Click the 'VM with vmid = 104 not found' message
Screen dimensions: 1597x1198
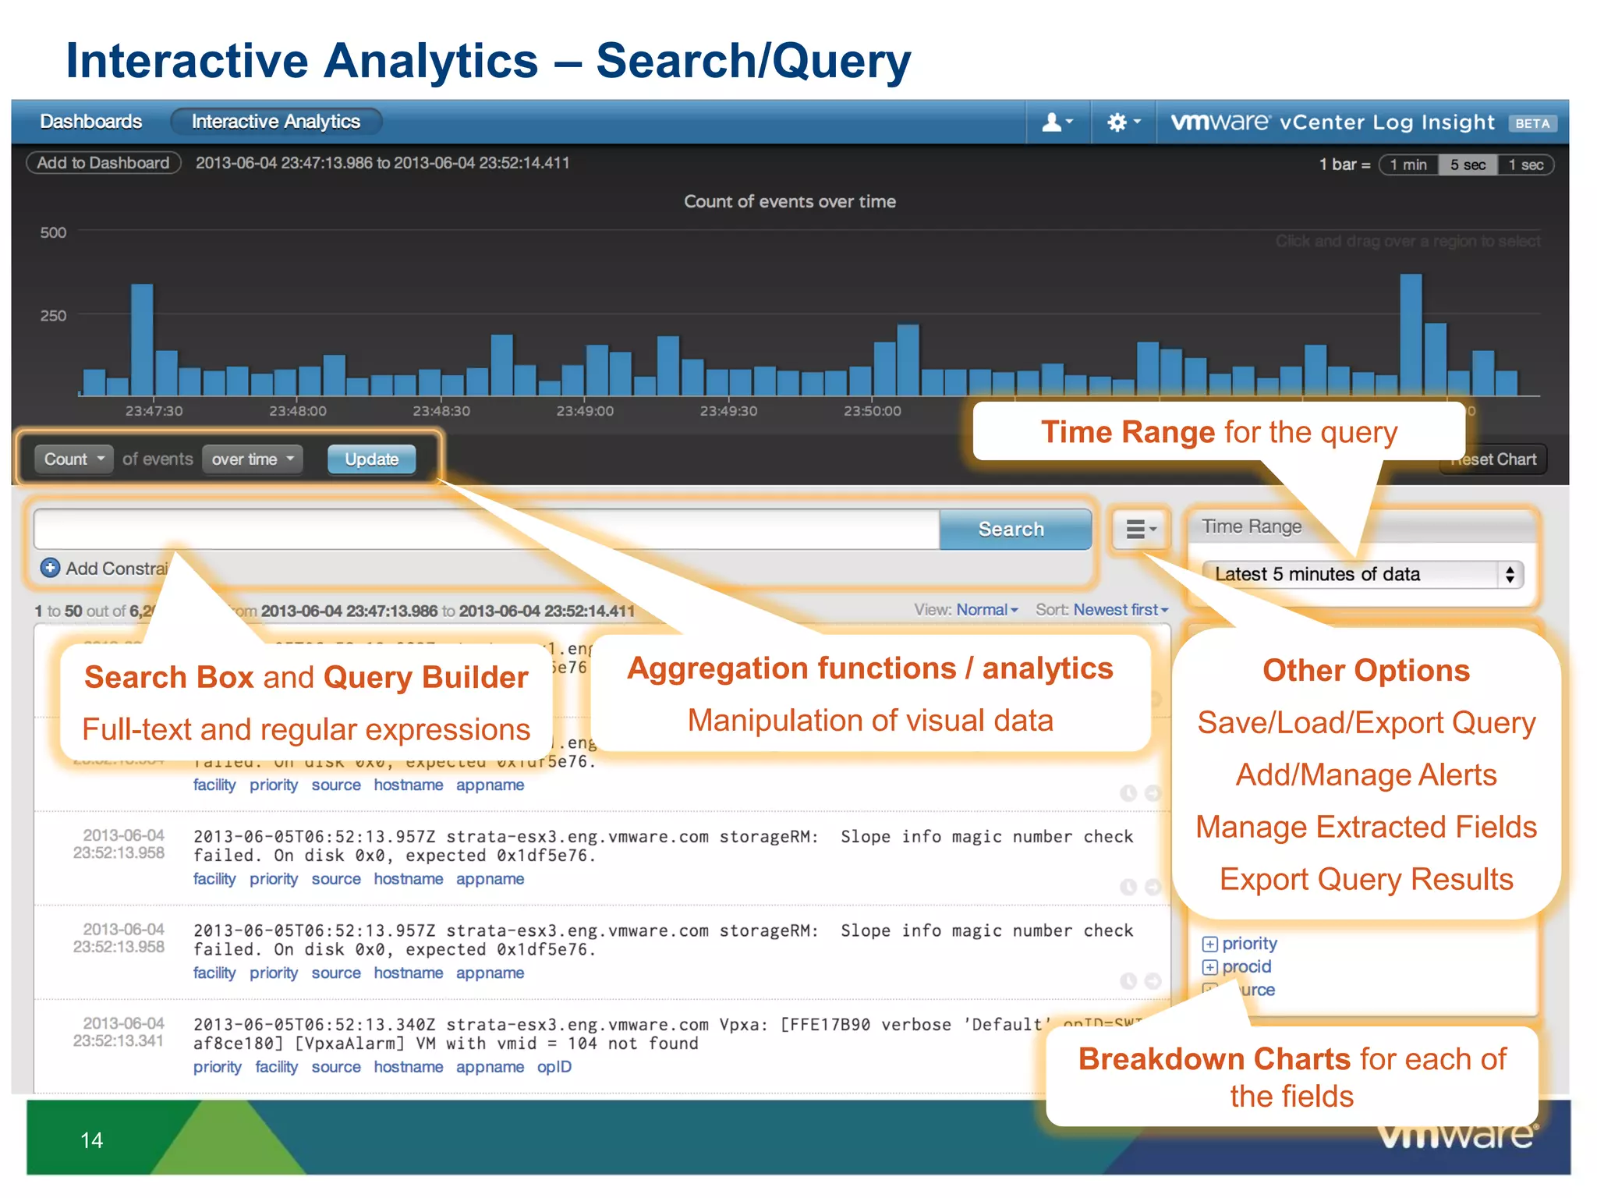[x=557, y=1044]
